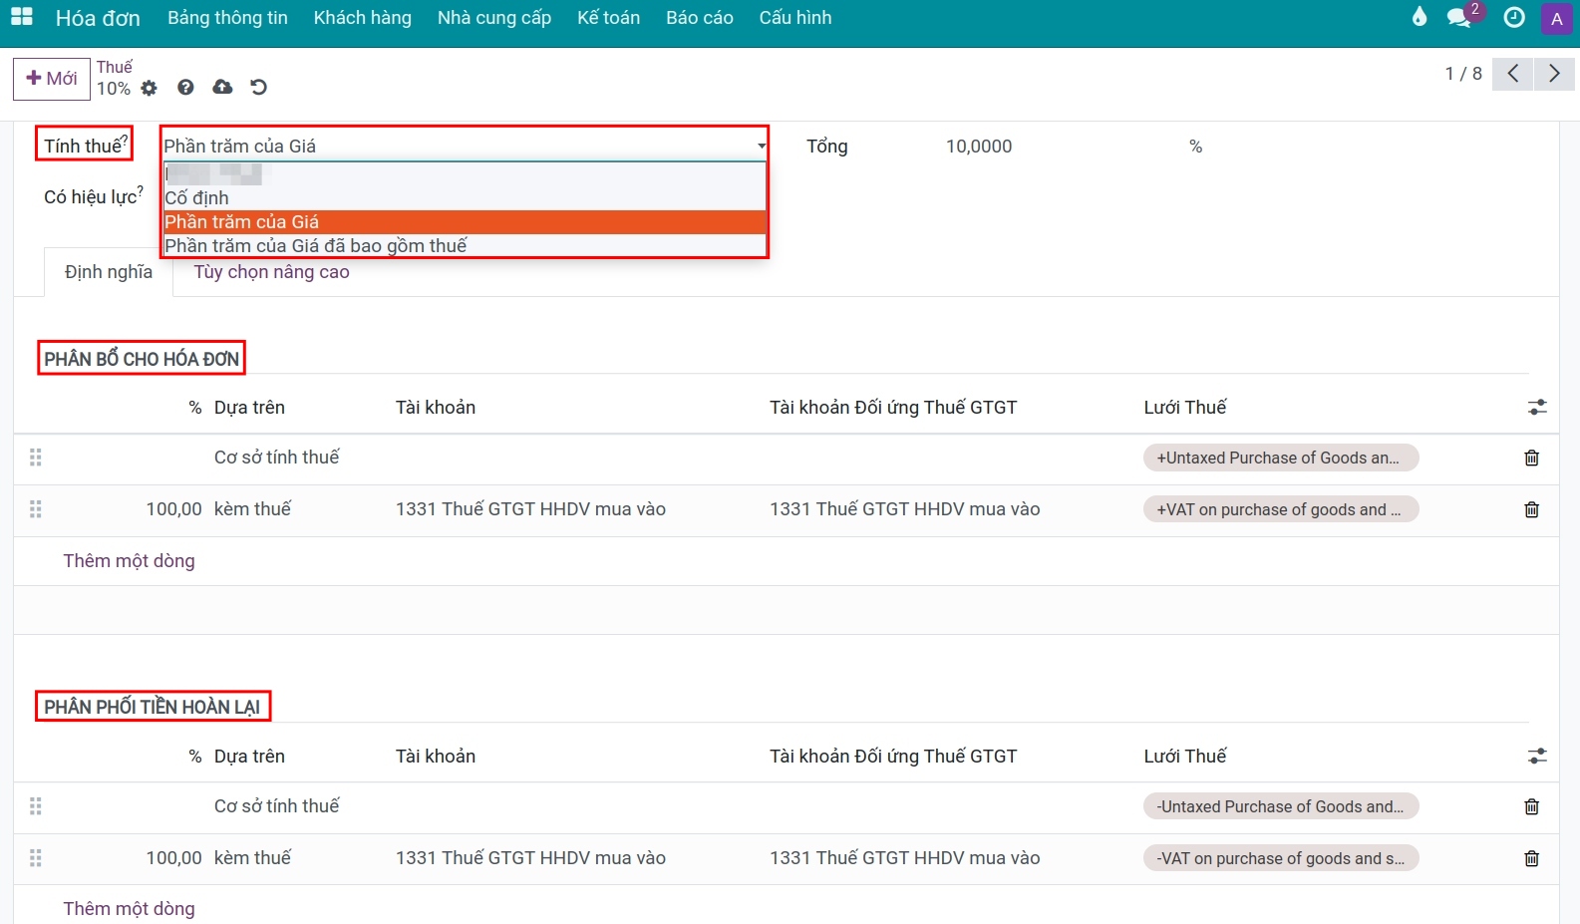The image size is (1580, 924).
Task: Open column options for refund distribution table
Action: pyautogui.click(x=1537, y=757)
